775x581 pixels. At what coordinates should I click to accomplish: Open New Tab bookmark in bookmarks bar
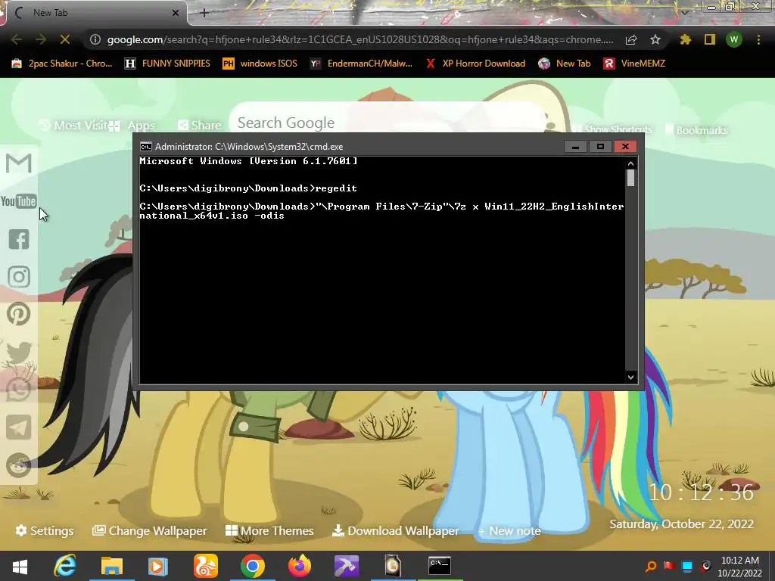pos(565,64)
